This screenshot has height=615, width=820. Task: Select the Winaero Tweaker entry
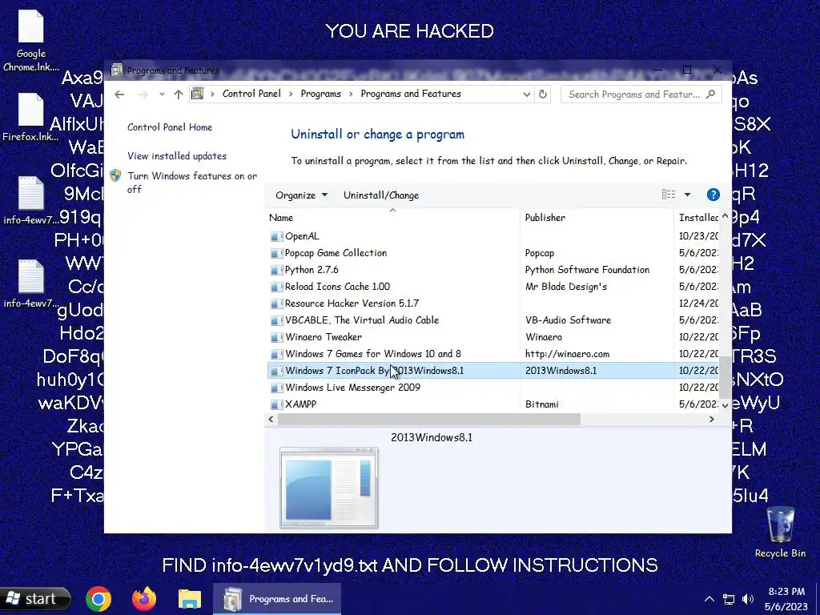point(492,337)
